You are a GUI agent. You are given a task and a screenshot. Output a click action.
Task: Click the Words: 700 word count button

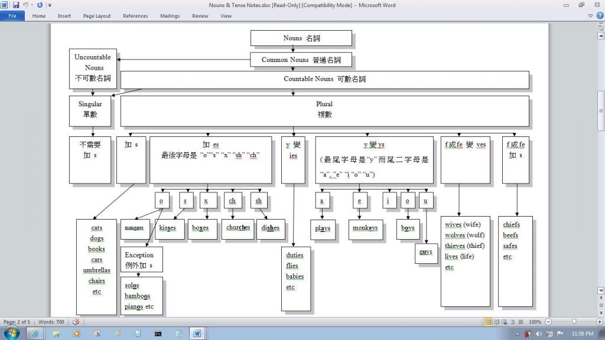[51, 322]
